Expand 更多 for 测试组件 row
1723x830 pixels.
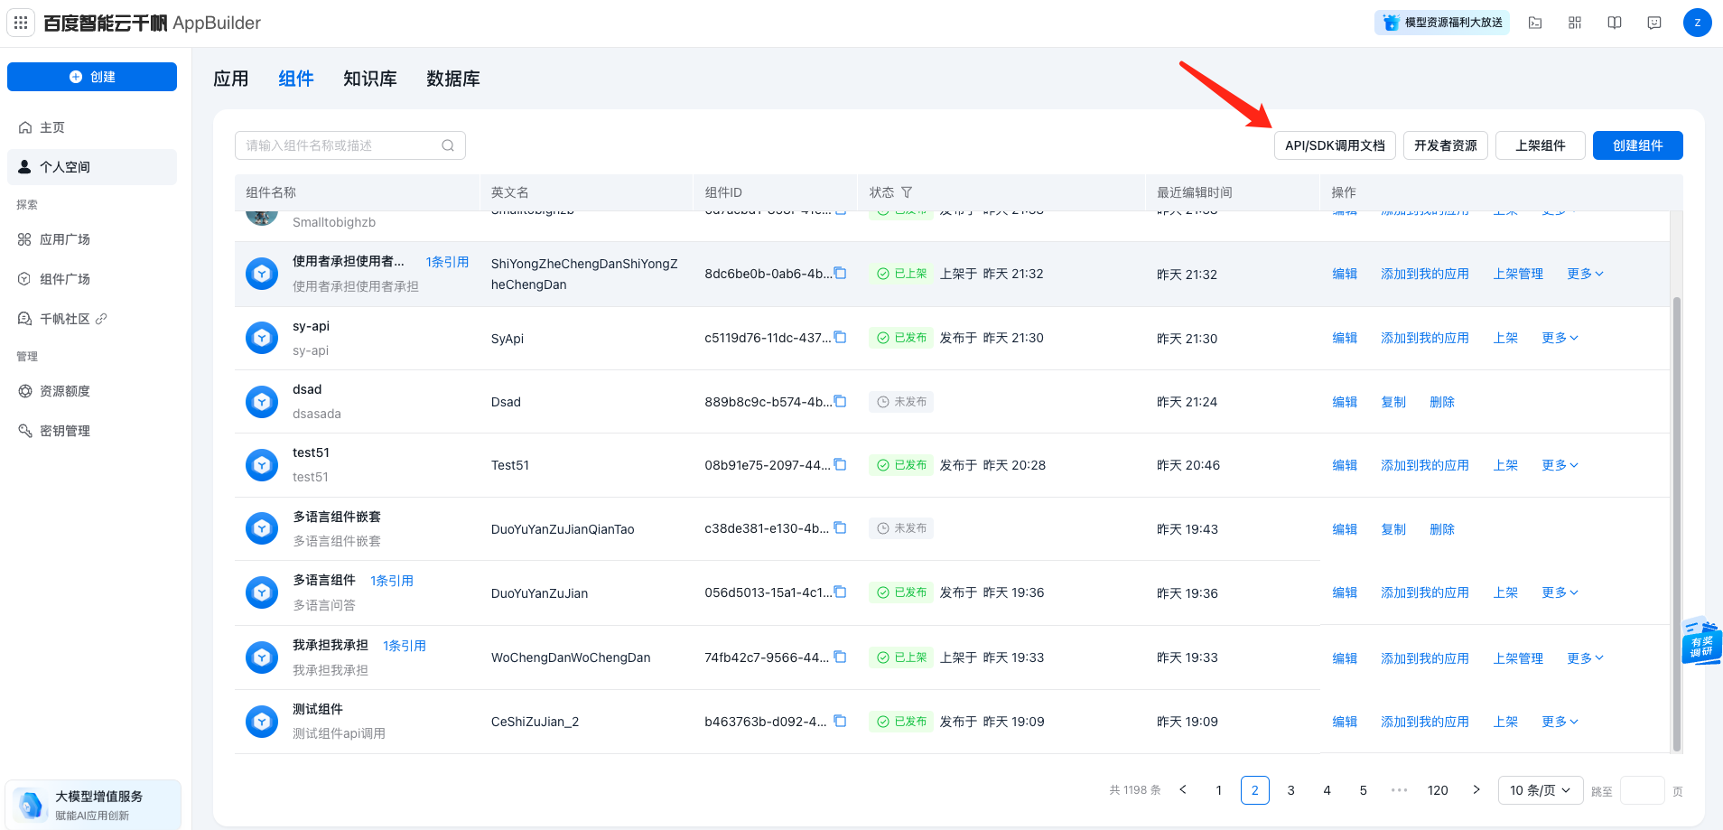coord(1560,722)
